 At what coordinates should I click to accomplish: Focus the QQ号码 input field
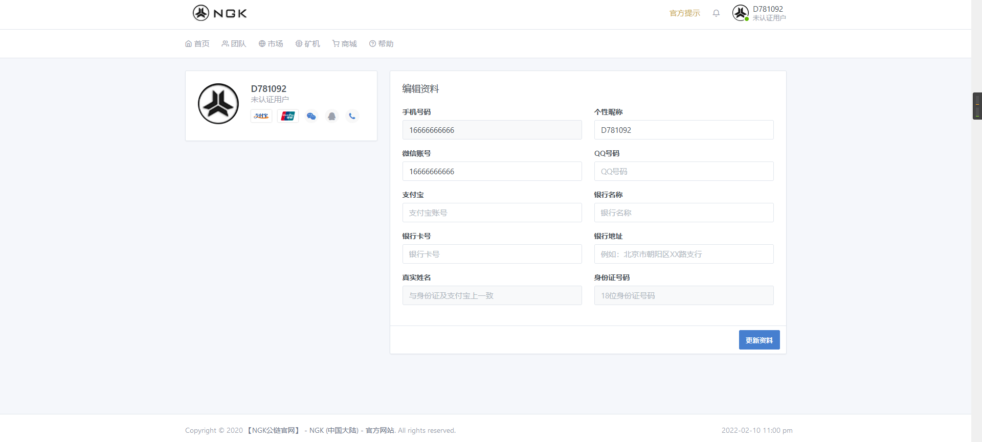[x=683, y=171]
